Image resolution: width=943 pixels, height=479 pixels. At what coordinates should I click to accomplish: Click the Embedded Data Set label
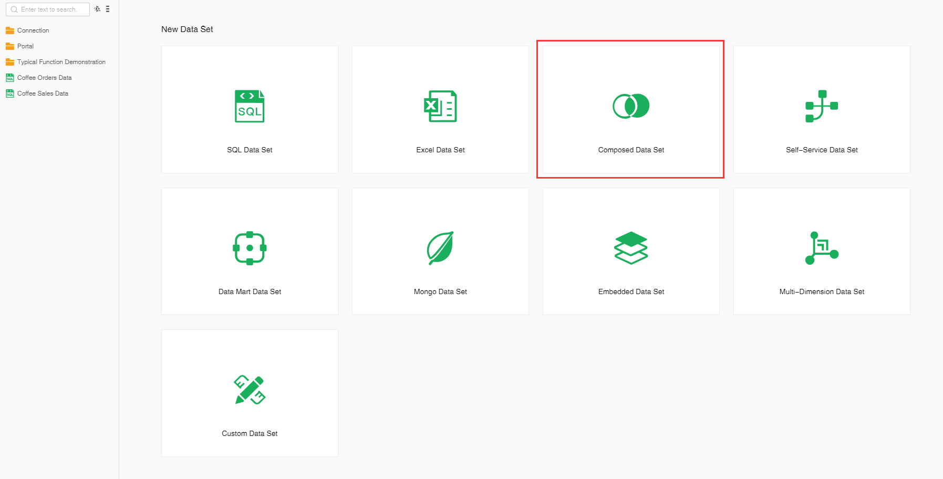pyautogui.click(x=631, y=291)
